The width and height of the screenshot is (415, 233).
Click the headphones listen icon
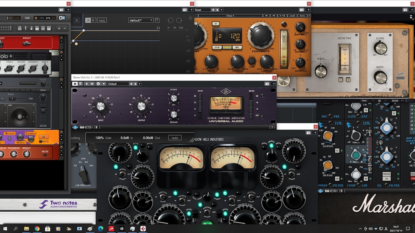(158, 28)
